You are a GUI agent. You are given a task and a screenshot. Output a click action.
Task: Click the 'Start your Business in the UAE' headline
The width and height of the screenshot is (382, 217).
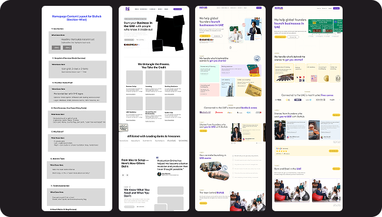[x=138, y=26]
